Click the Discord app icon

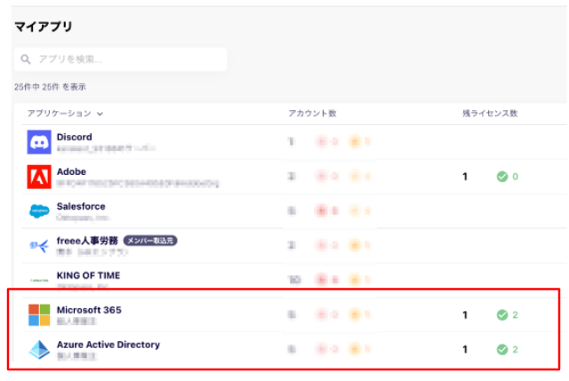(39, 142)
